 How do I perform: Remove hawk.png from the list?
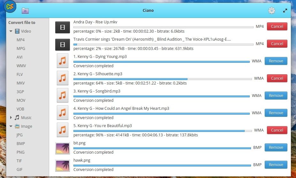[276, 165]
